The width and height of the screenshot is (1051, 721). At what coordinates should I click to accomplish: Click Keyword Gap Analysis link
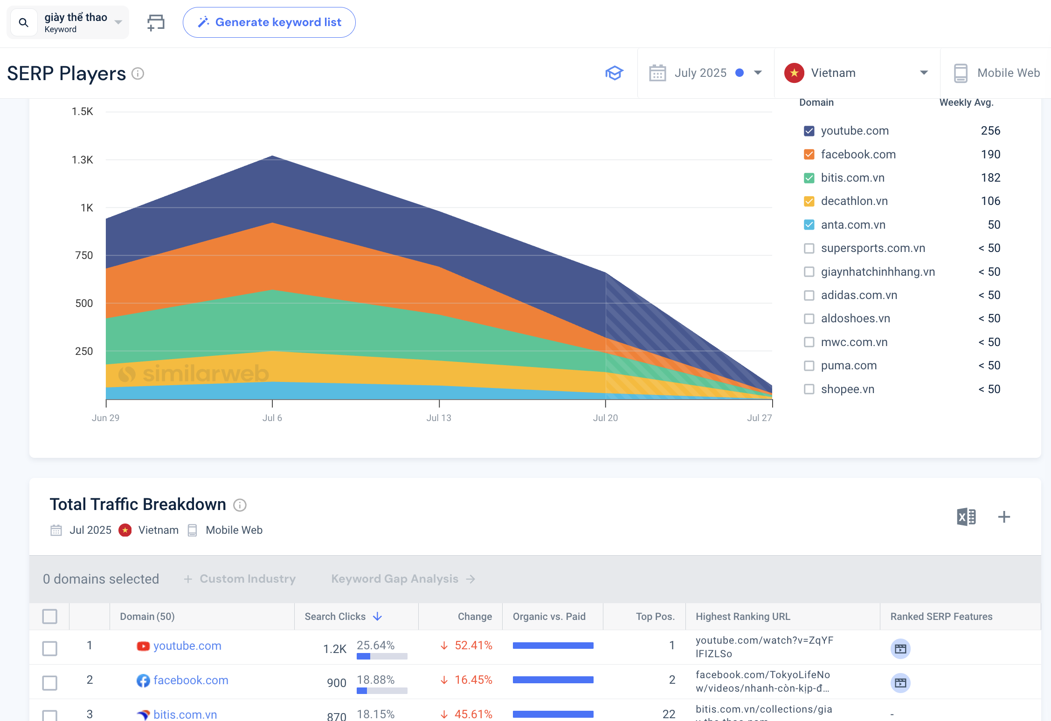(x=403, y=579)
